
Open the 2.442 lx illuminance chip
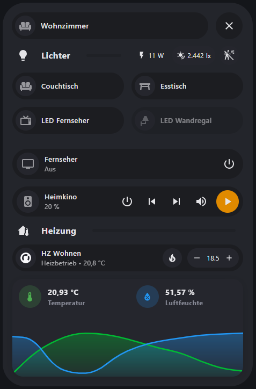tap(194, 55)
